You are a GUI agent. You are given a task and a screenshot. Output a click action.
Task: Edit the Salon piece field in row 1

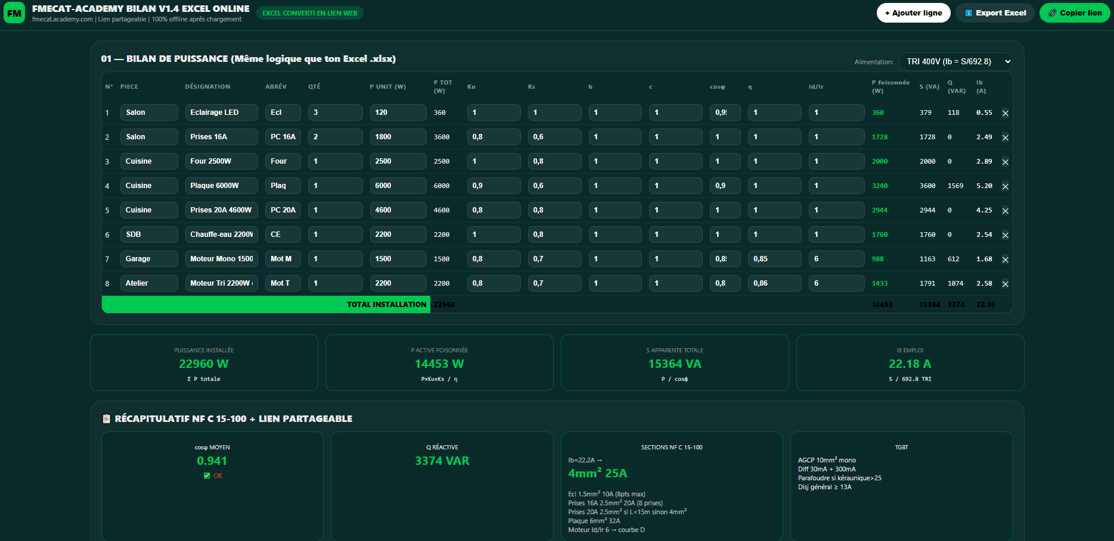click(149, 112)
